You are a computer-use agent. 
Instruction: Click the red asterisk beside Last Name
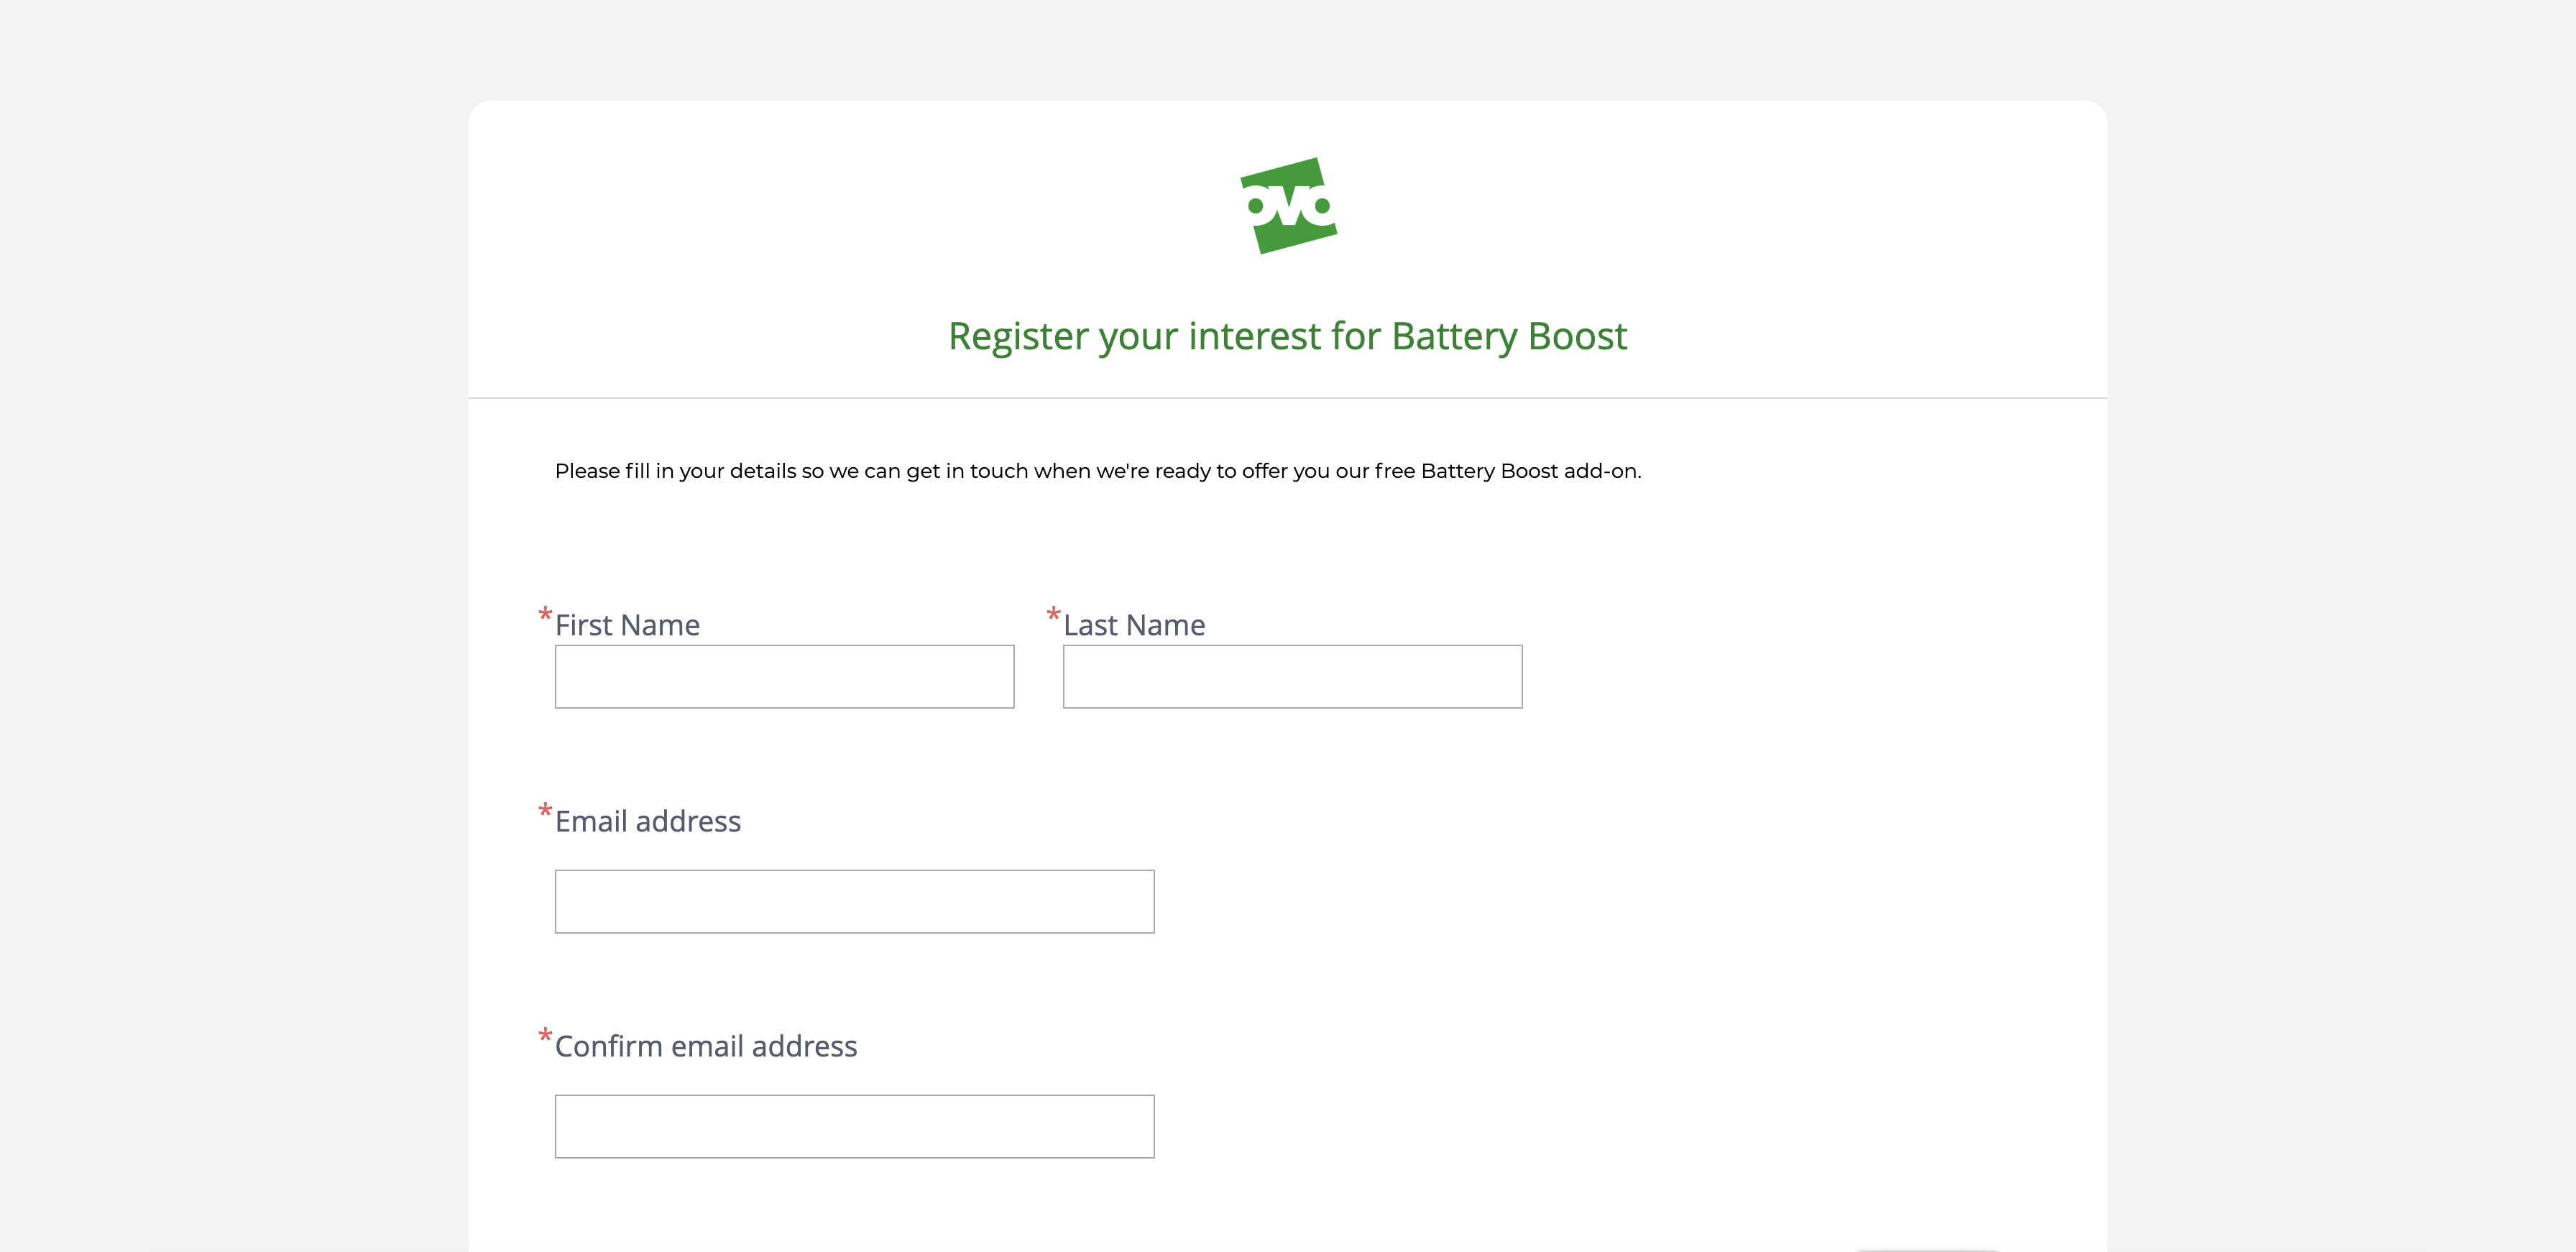tap(1053, 613)
